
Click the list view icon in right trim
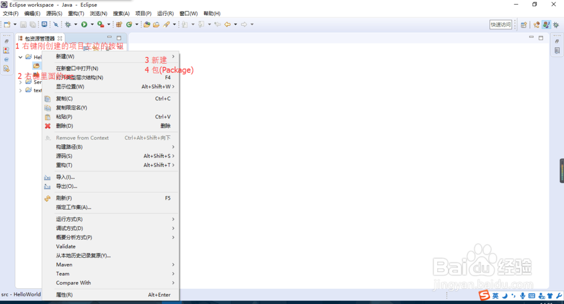click(557, 50)
